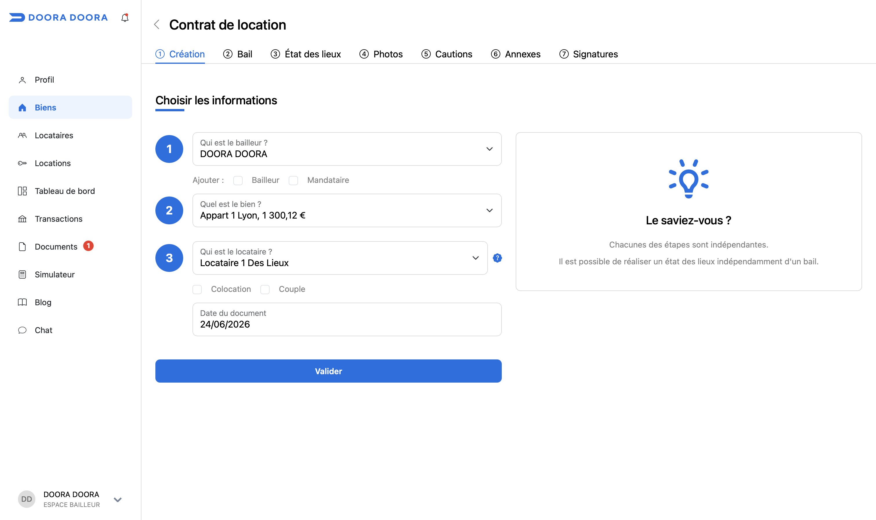Open the État des lieux tab
The image size is (876, 520).
pos(306,54)
